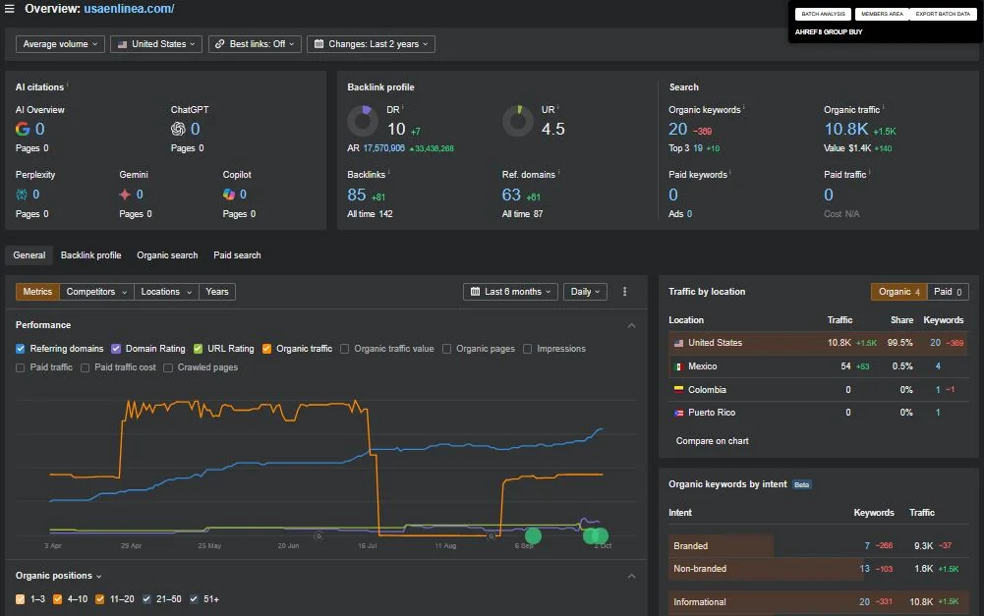
Task: Switch to Backlink profile tab
Action: [91, 255]
